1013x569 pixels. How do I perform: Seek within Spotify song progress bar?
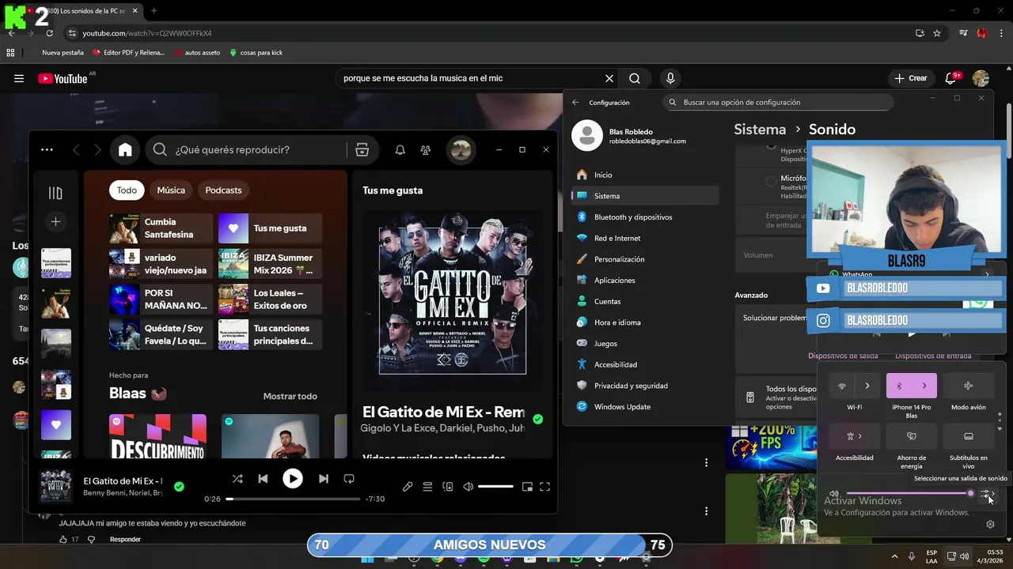coord(294,499)
